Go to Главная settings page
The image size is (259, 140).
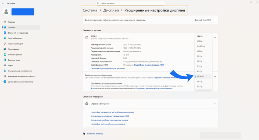point(21,22)
